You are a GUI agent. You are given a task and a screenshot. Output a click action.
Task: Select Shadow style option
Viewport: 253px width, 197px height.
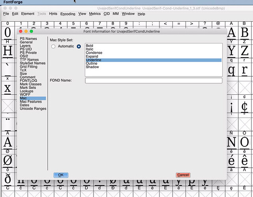(x=92, y=67)
